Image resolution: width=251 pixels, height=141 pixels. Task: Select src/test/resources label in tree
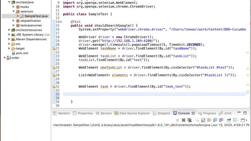tap(29, 30)
